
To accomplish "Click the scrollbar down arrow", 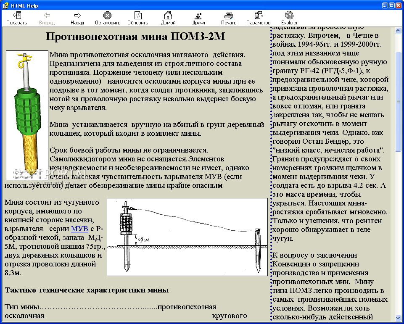I will [x=398, y=318].
